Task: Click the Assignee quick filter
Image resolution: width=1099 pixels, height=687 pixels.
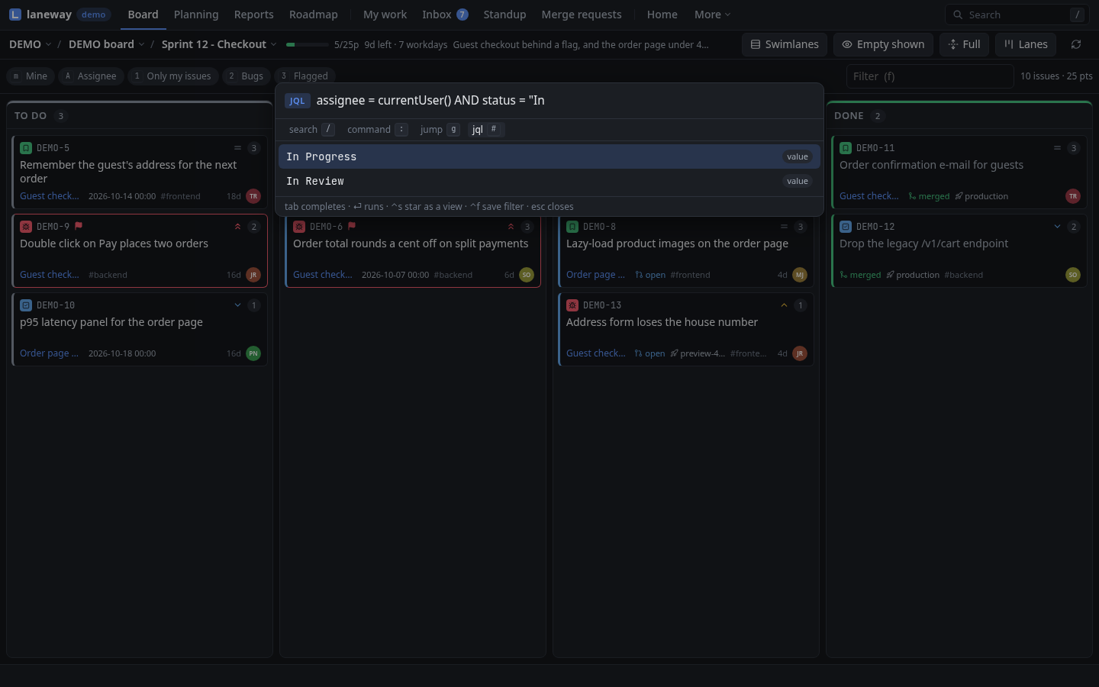Action: [92, 76]
